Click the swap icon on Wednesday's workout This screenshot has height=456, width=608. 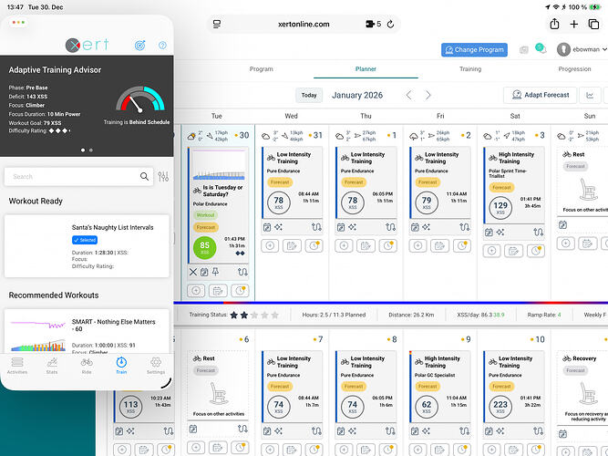(317, 225)
